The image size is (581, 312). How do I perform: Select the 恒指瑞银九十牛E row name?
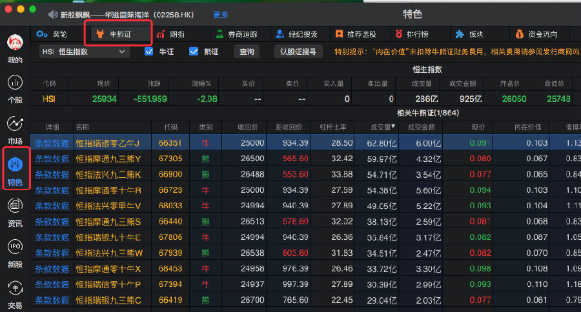[x=108, y=237]
